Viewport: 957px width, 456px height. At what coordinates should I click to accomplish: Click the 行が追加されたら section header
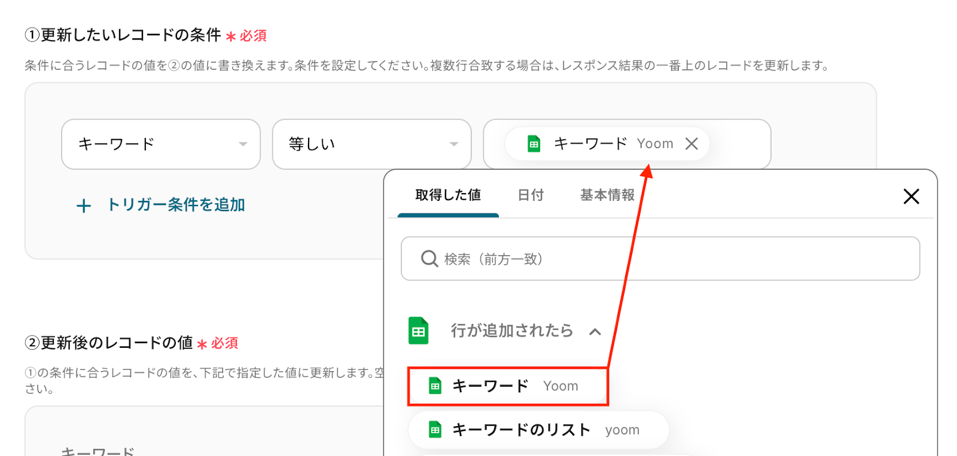pyautogui.click(x=511, y=330)
